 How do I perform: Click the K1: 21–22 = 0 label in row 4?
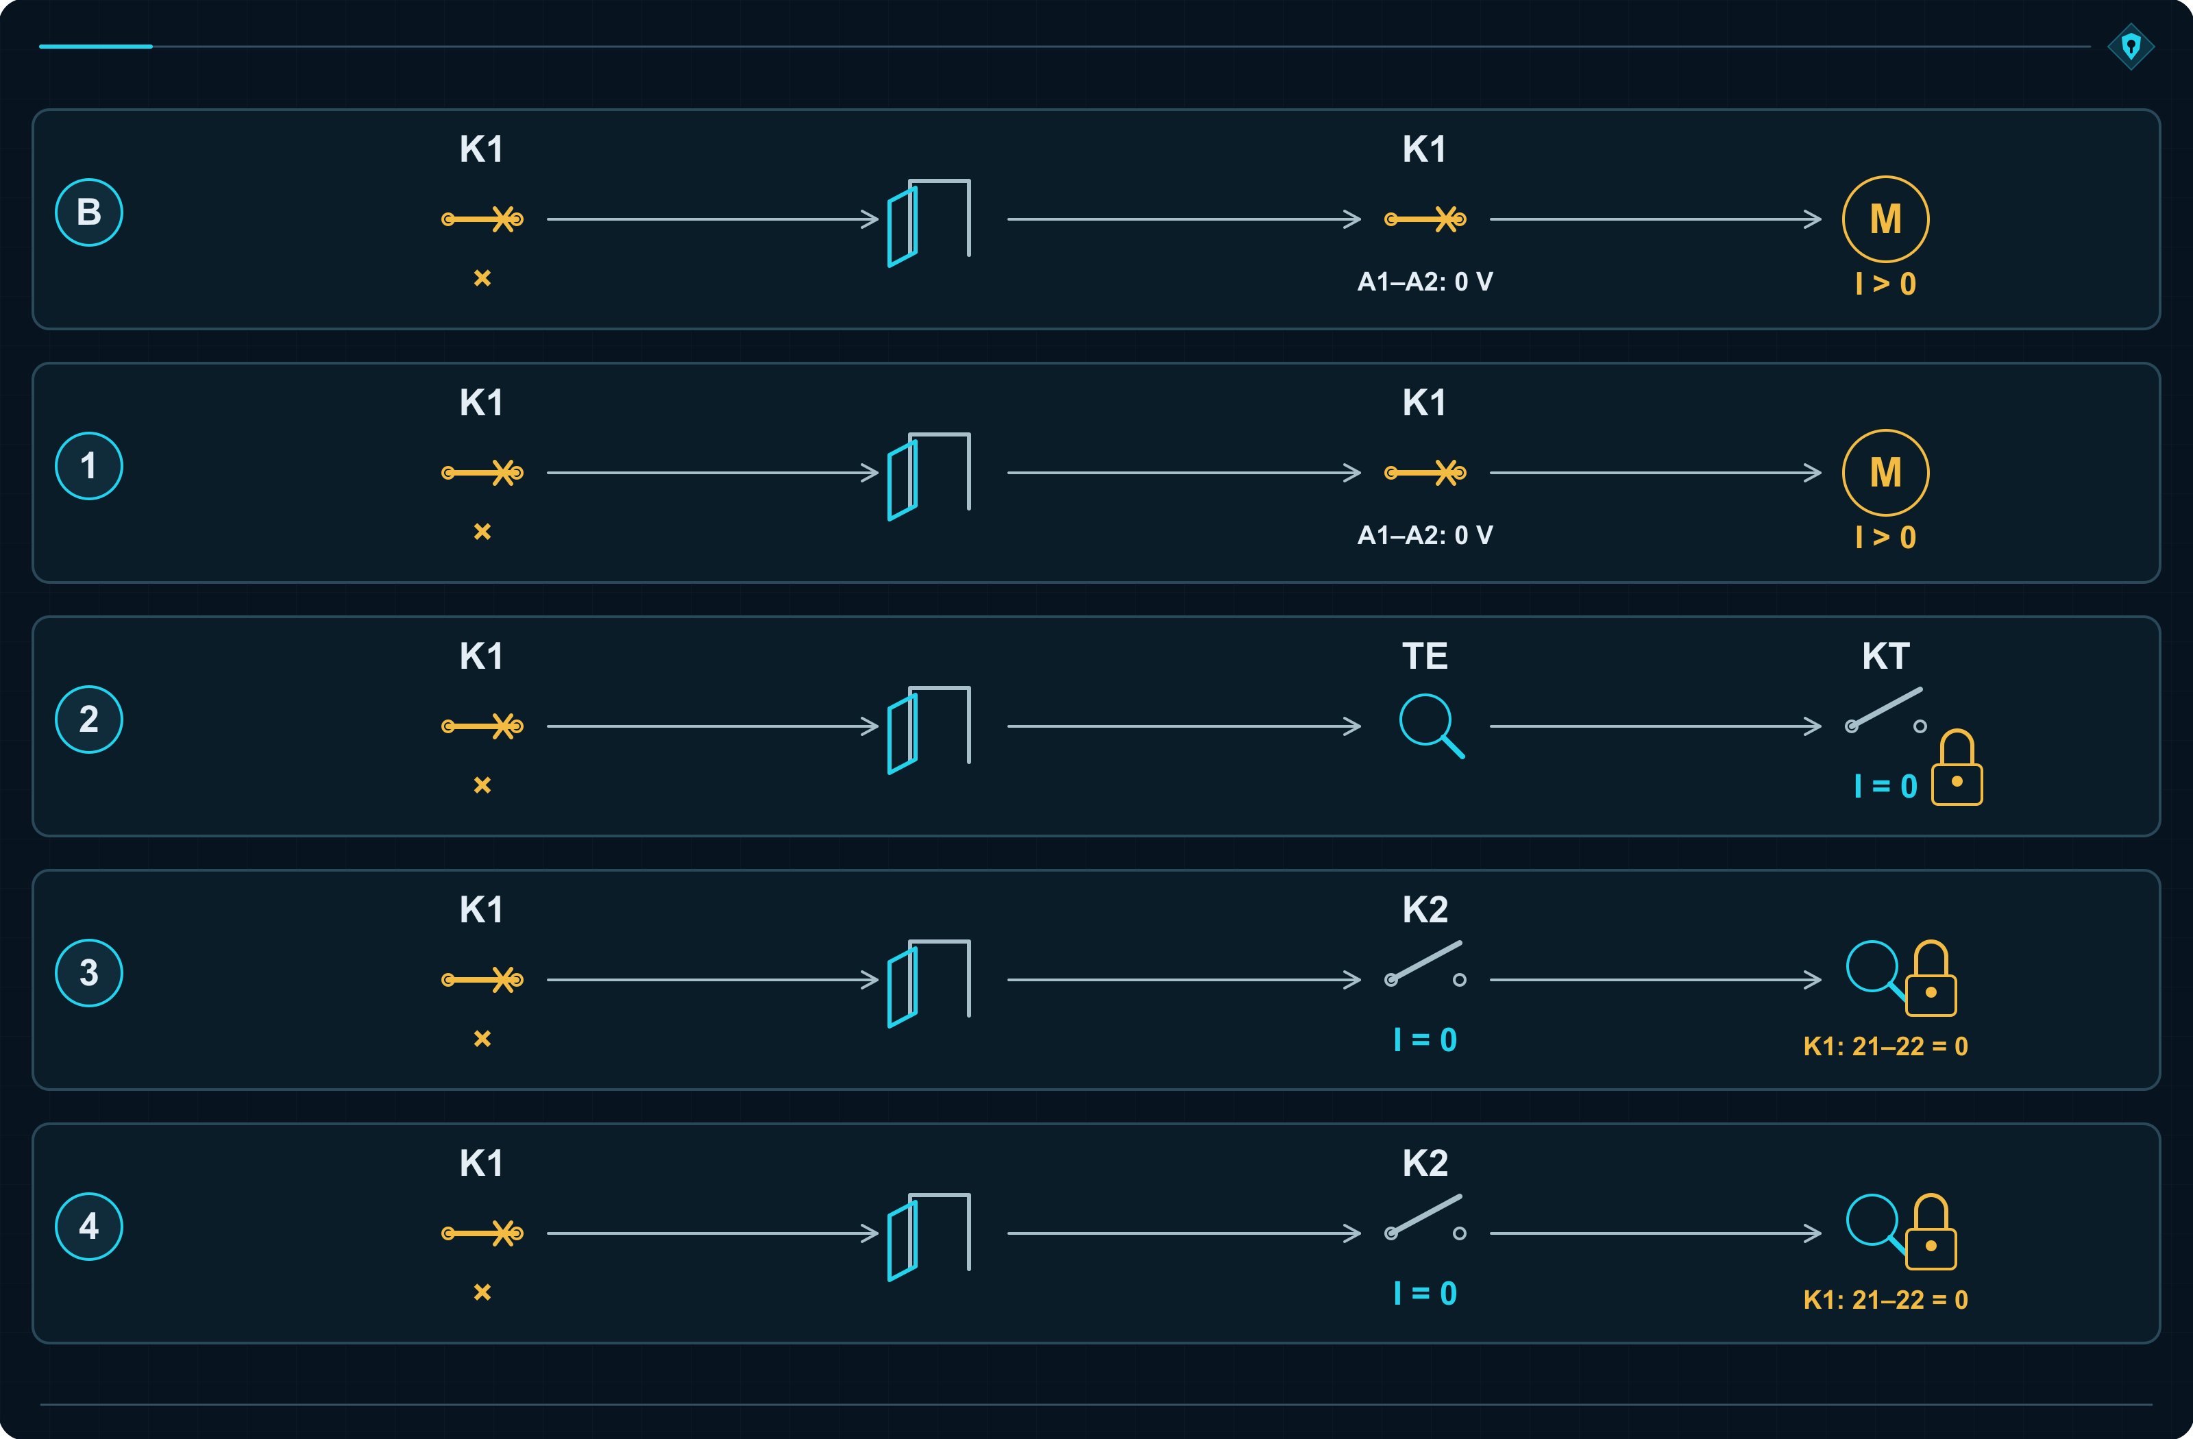coord(1885,1300)
